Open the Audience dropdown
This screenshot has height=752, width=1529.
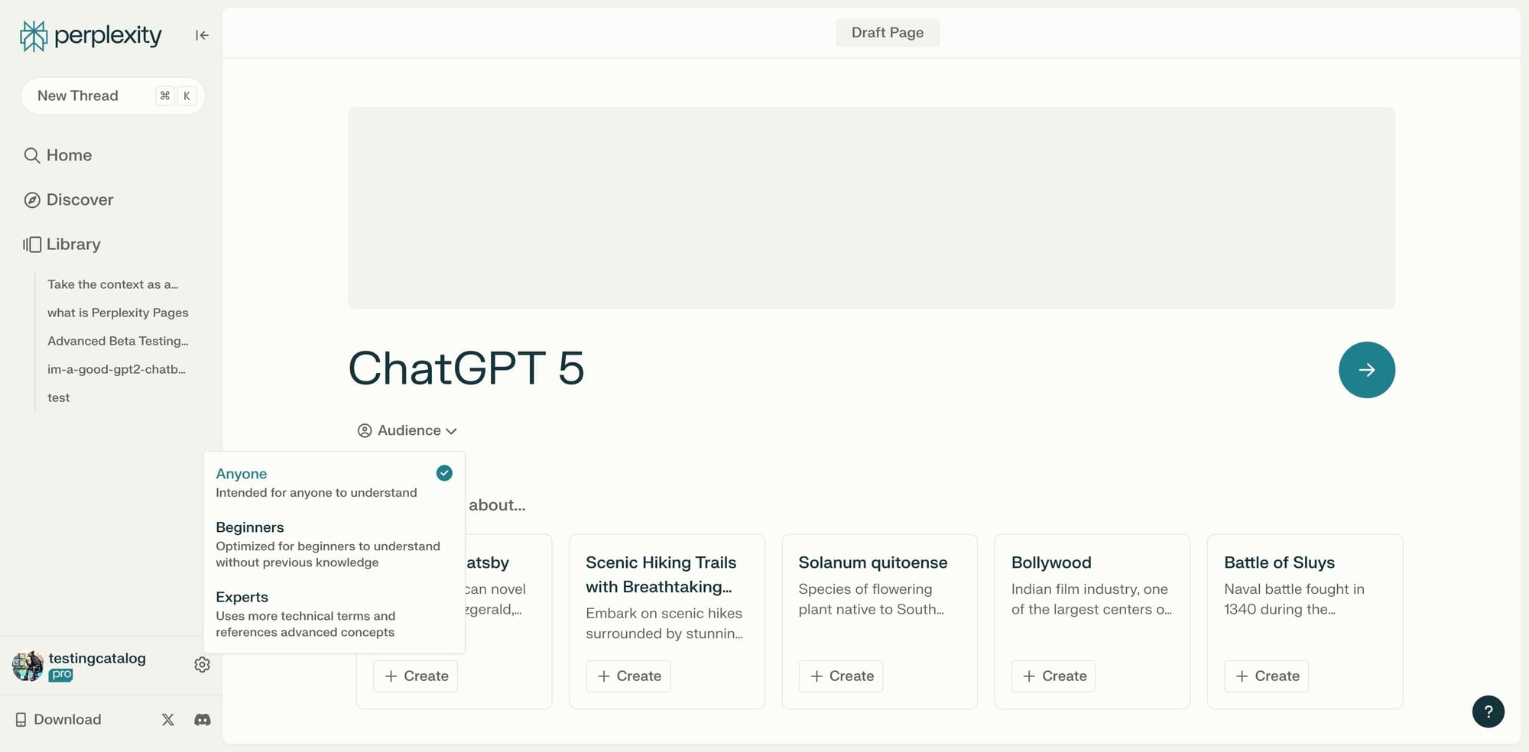[407, 430]
